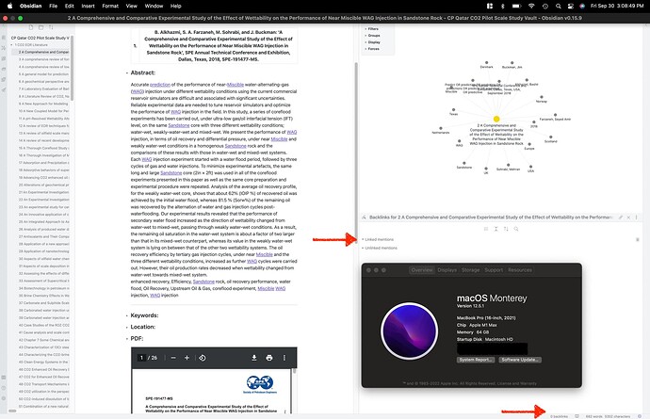Follow the prediction link in the abstract
This screenshot has width=650, height=419.
[160, 85]
